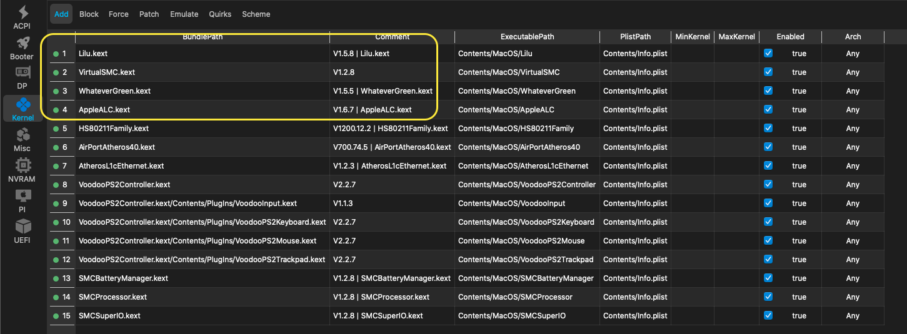Select the Kernel section icon

pyautogui.click(x=23, y=109)
